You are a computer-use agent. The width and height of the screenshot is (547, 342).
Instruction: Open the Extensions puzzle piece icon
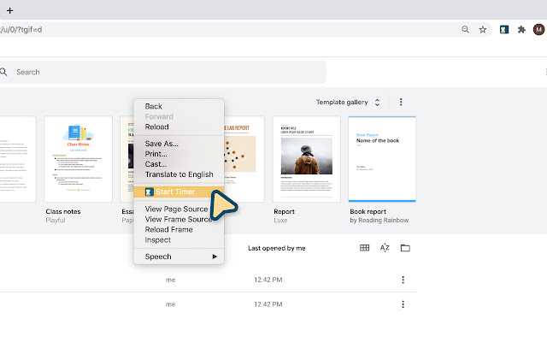pyautogui.click(x=521, y=29)
